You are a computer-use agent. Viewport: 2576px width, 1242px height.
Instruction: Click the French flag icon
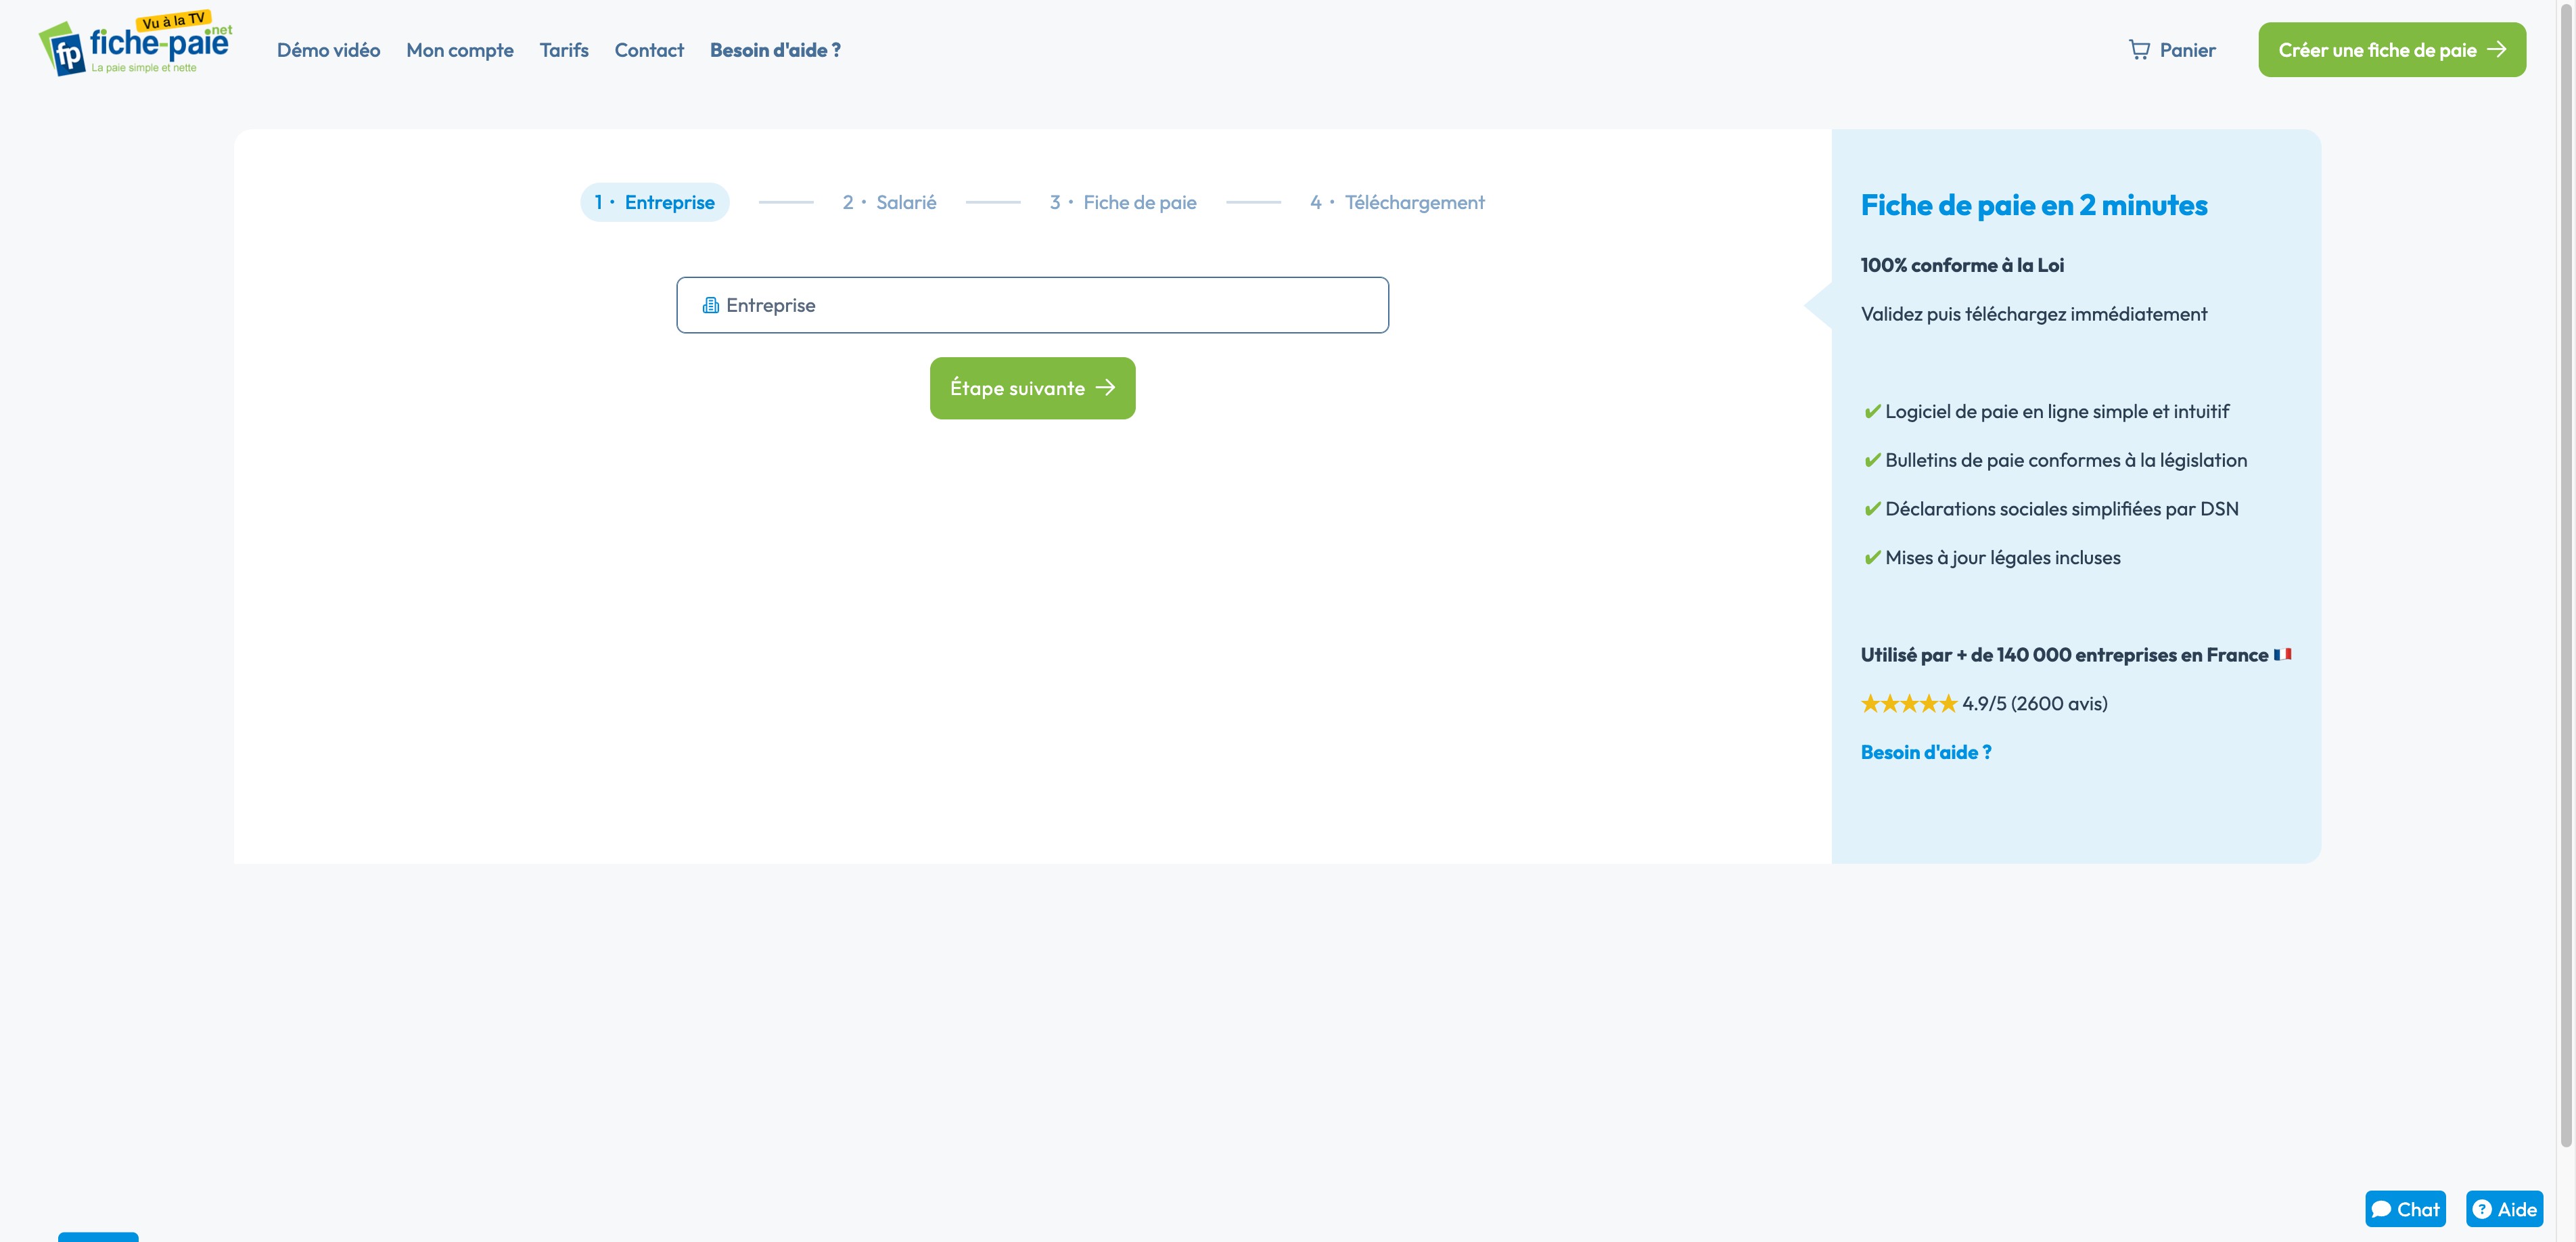[2282, 654]
